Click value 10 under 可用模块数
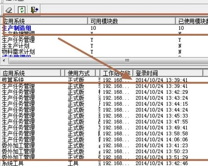The height and width of the screenshot is (166, 208). (x=93, y=28)
